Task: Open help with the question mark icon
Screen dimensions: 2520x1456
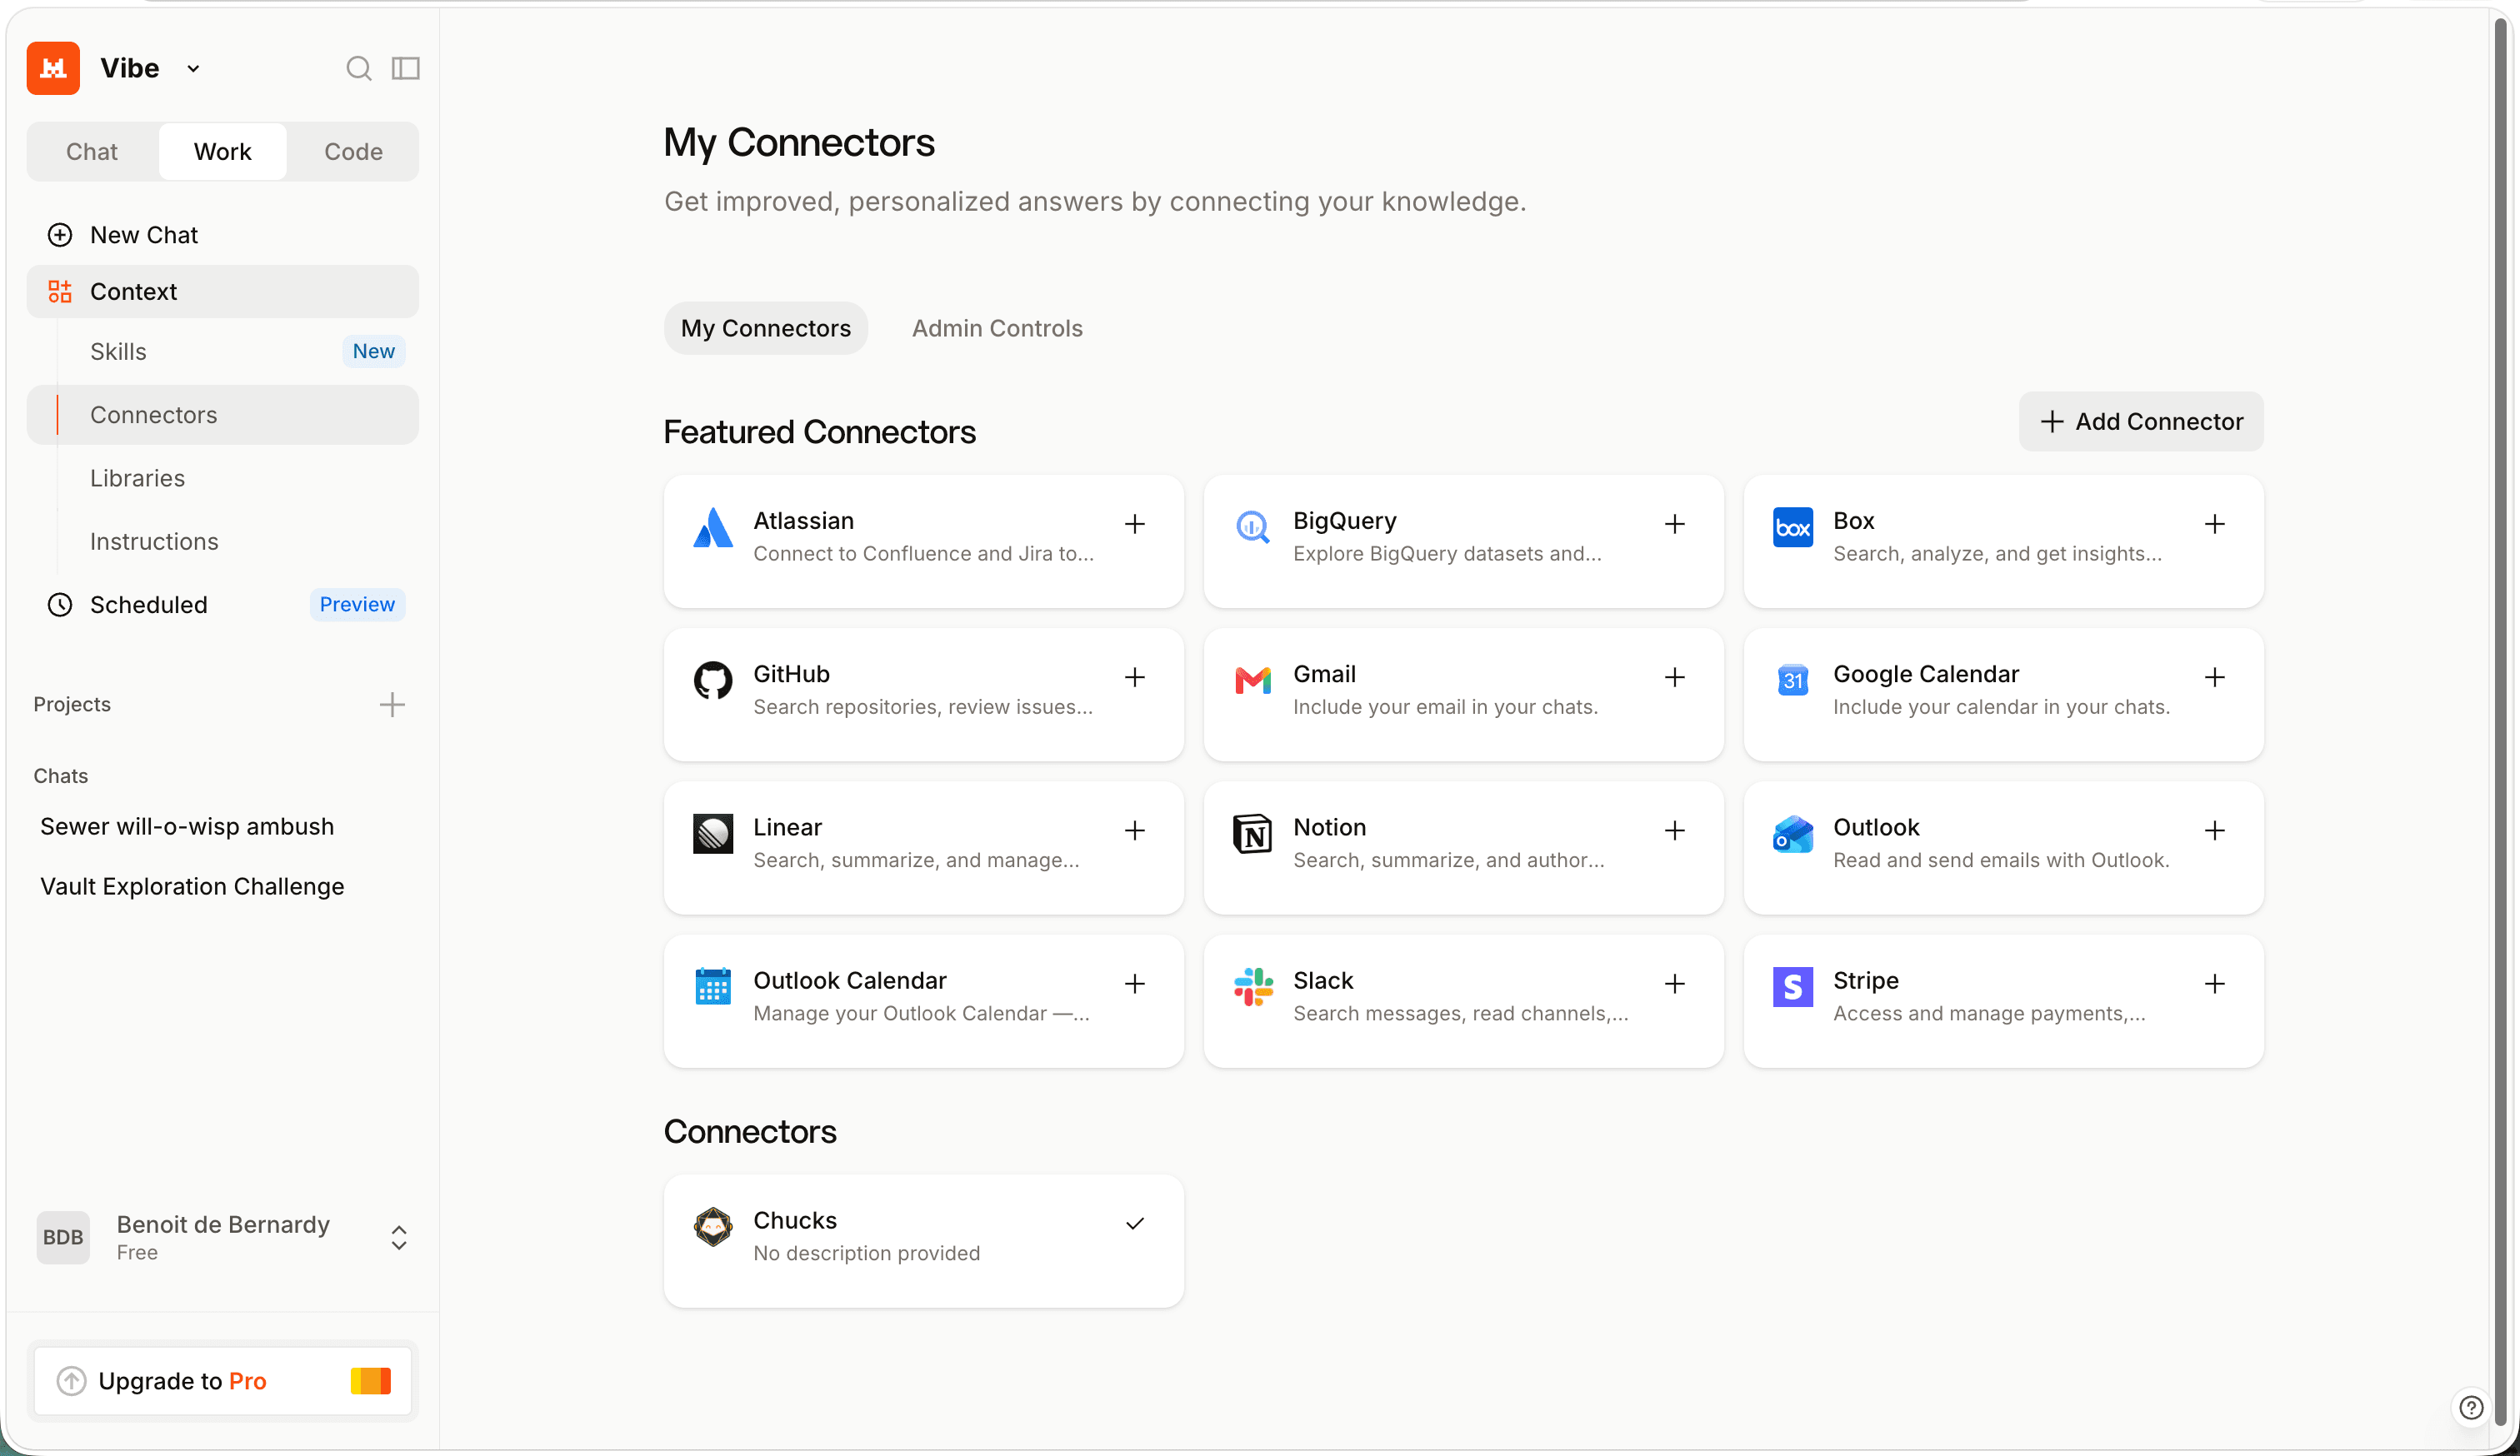Action: pyautogui.click(x=2471, y=1408)
